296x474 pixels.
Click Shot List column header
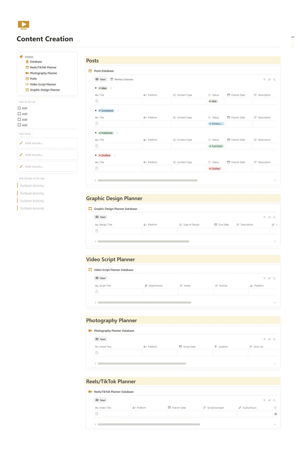click(x=257, y=347)
